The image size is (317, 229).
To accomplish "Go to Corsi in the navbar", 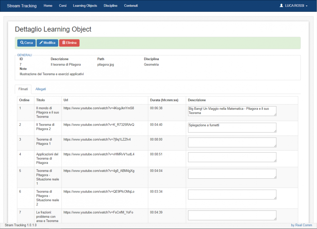I will [x=63, y=6].
